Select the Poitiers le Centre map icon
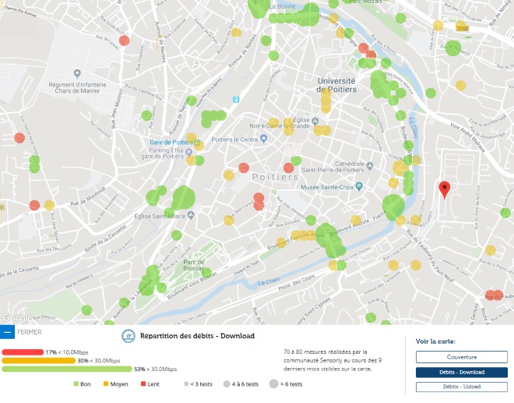 [x=264, y=139]
